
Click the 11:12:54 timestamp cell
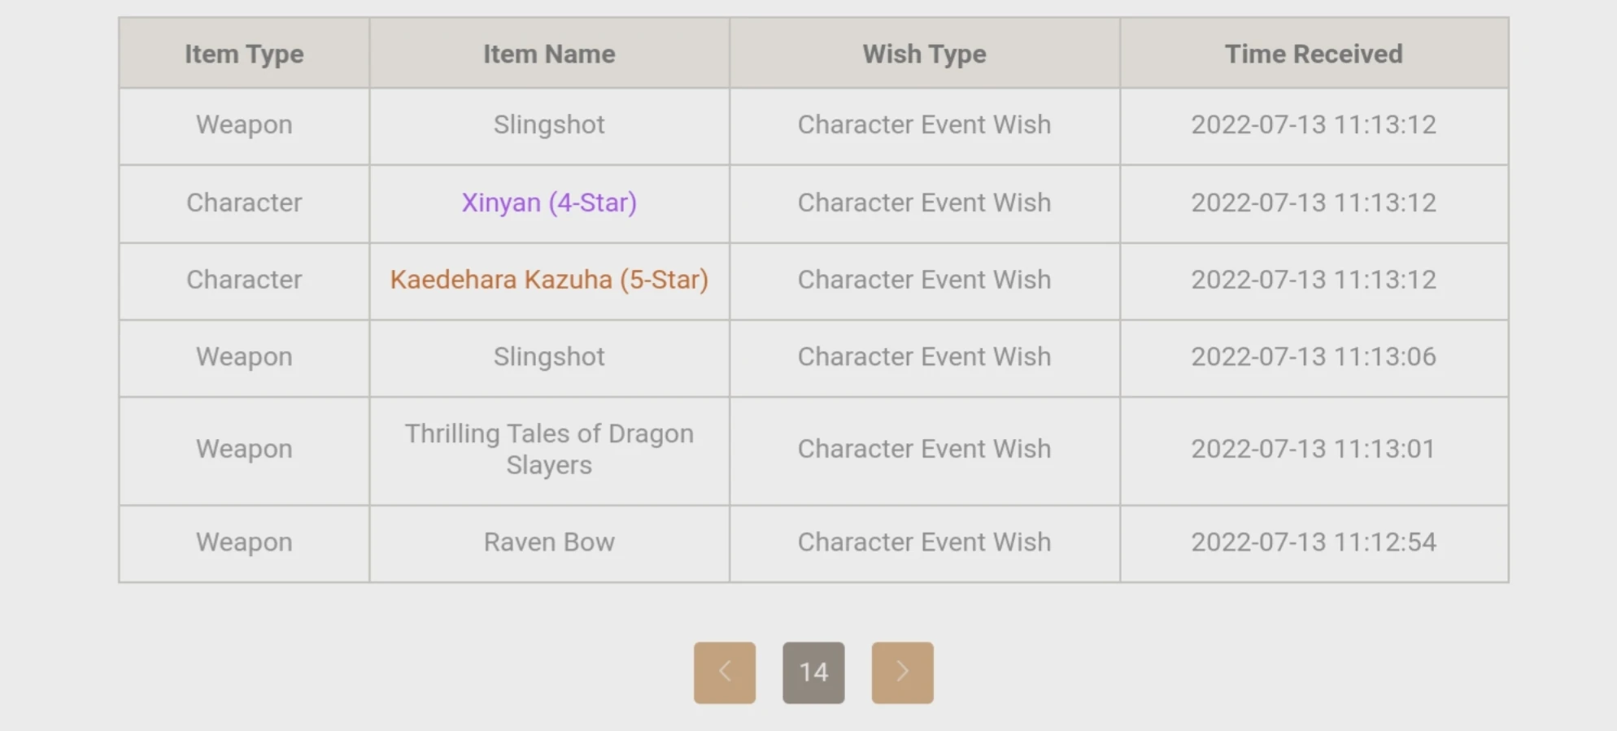point(1314,542)
